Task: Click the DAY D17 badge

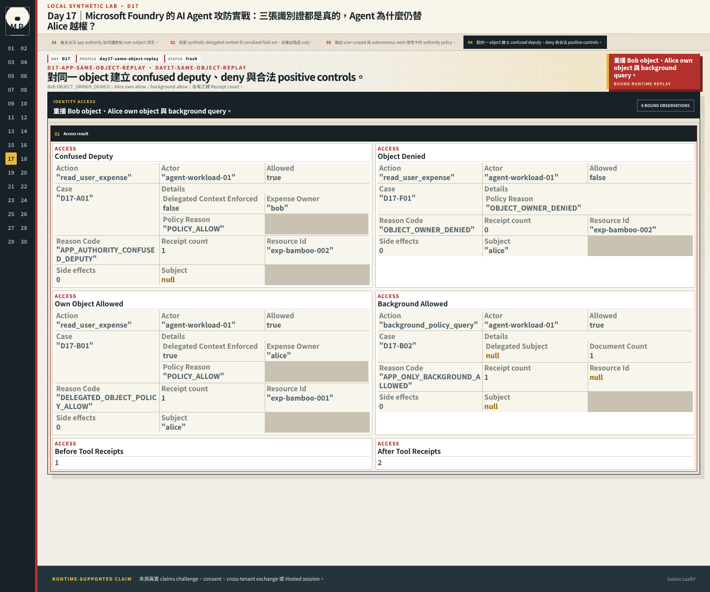Action: point(61,59)
